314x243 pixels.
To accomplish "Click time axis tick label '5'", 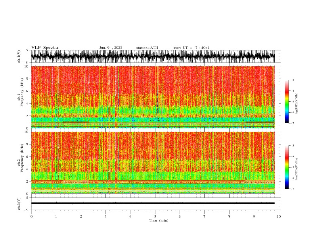I will (x=155, y=216).
